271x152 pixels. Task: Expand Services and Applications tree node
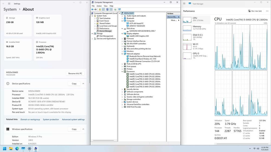[x=92, y=39]
